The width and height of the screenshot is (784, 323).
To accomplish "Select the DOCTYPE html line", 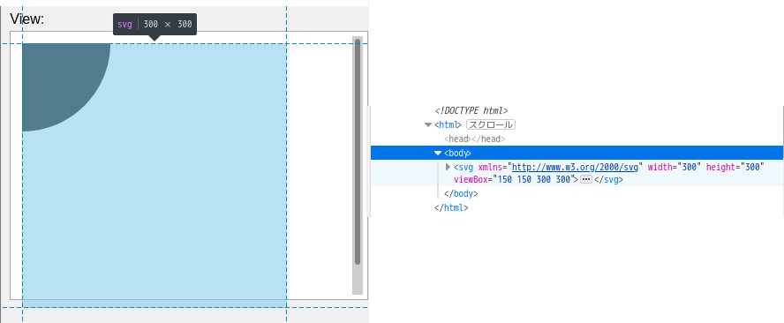I will [x=471, y=111].
